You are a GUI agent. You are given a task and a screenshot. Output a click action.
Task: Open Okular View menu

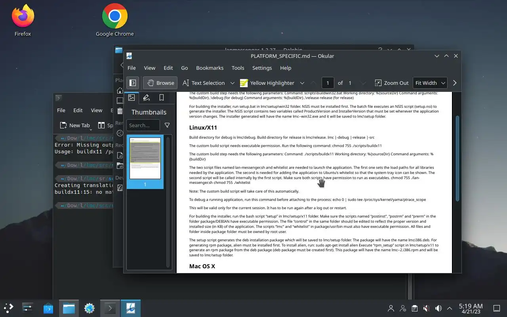pyautogui.click(x=149, y=68)
